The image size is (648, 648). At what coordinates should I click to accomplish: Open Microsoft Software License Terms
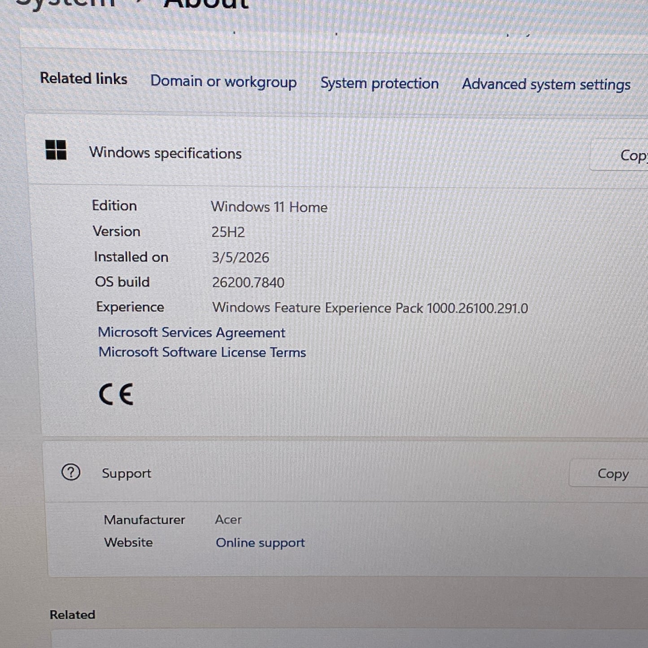(x=202, y=352)
